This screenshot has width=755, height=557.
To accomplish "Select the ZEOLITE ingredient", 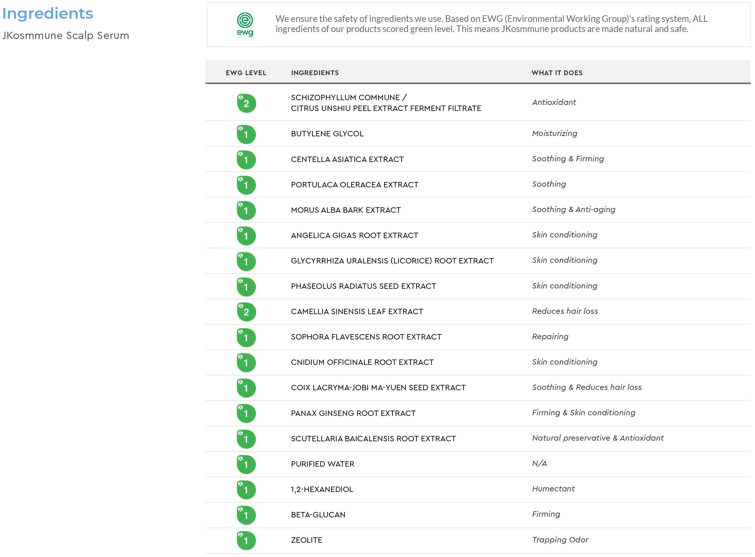I will pyautogui.click(x=307, y=541).
